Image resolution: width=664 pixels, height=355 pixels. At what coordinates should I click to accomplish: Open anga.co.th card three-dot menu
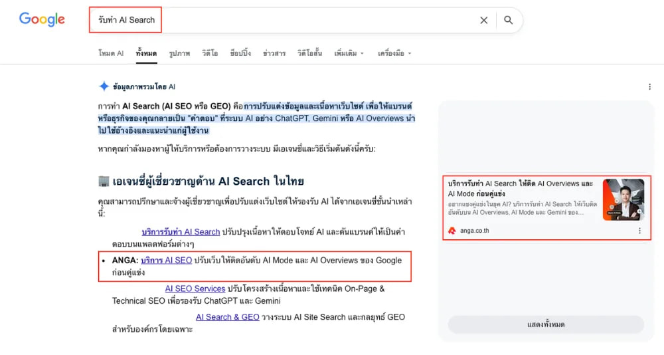(x=639, y=231)
